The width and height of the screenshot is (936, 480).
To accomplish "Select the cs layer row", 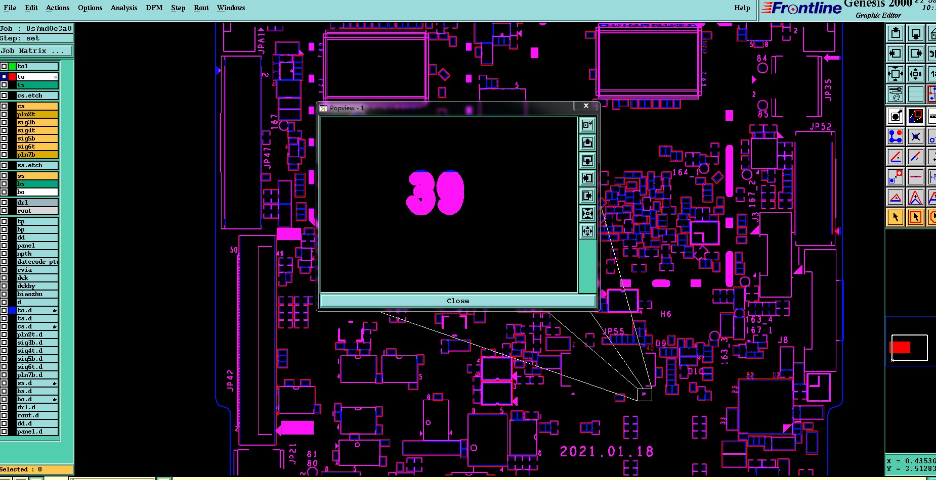I will [37, 106].
